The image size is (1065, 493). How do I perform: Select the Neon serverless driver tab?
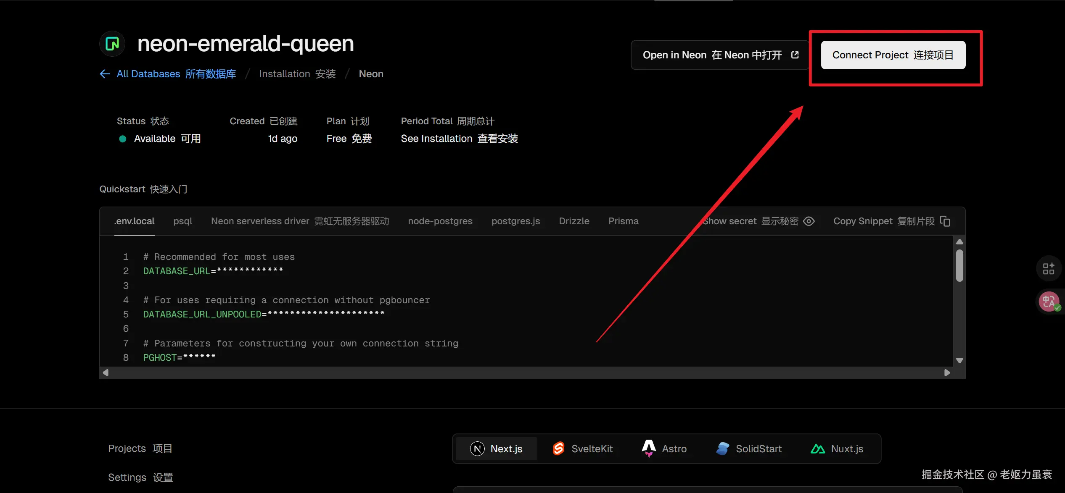click(x=300, y=221)
